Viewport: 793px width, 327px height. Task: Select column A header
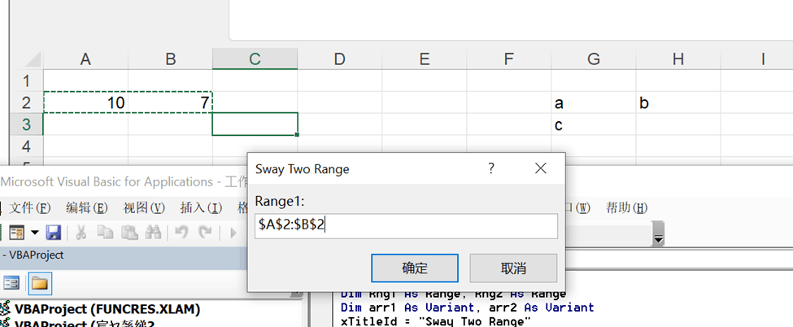85,59
